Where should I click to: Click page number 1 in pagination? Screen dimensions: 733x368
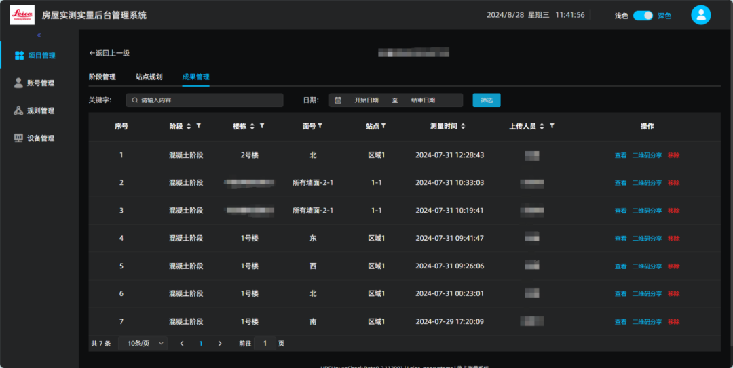point(201,344)
